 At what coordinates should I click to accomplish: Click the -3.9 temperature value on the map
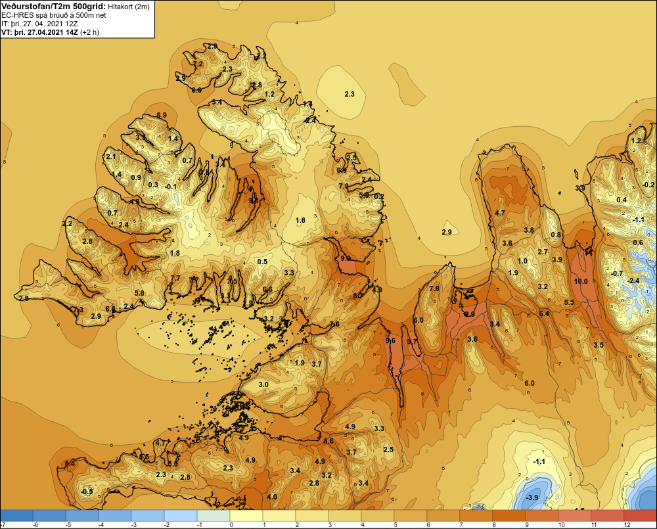tap(532, 497)
